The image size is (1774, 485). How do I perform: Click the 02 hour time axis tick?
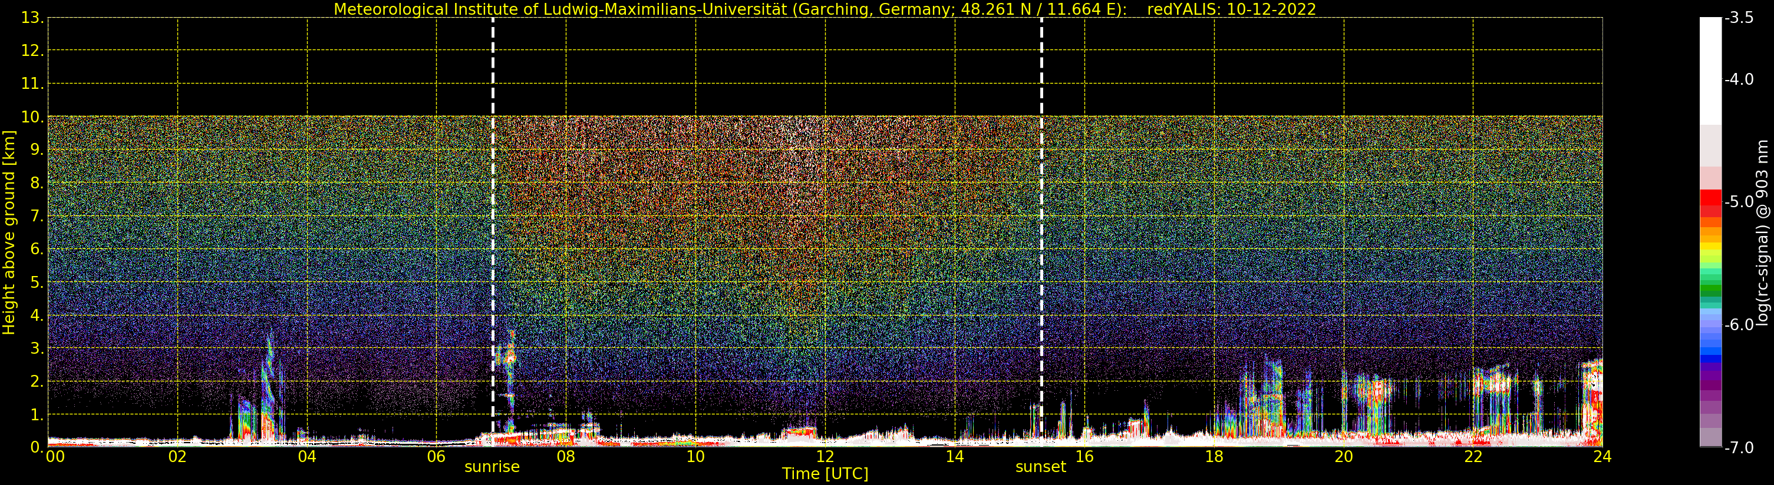coord(177,457)
